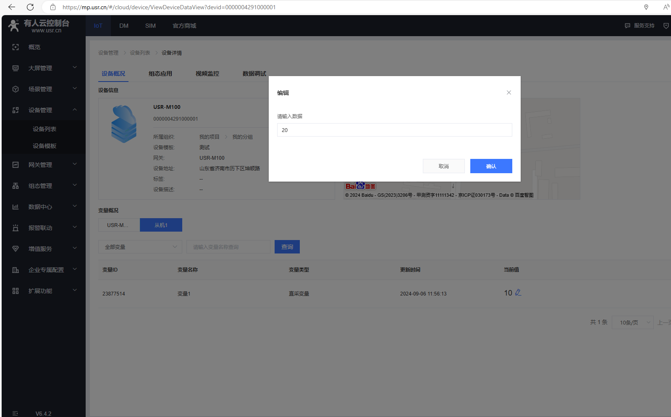Switch to the 组态应用 tab
The width and height of the screenshot is (671, 417).
click(160, 74)
